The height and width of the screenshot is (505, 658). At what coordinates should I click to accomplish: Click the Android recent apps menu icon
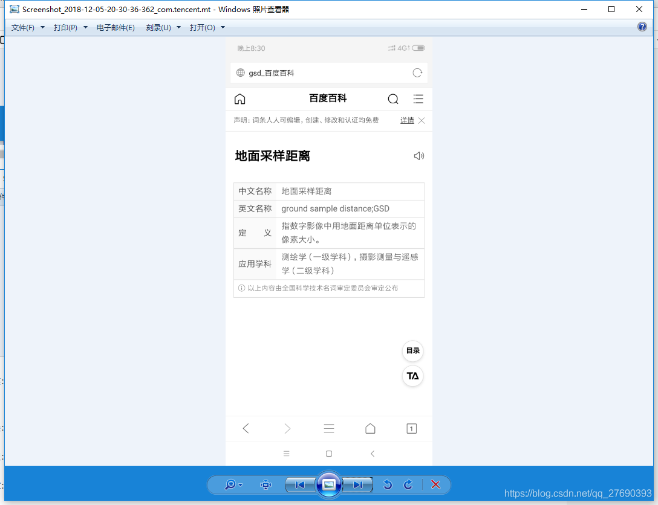(286, 454)
